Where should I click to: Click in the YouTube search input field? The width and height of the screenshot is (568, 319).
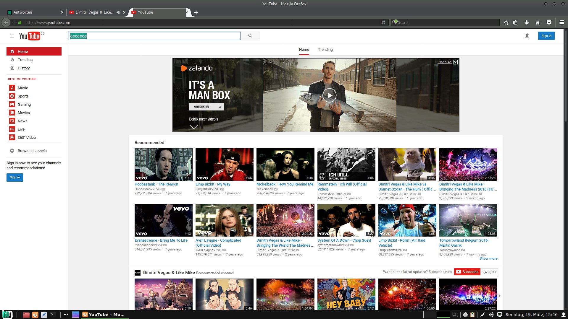tap(154, 36)
